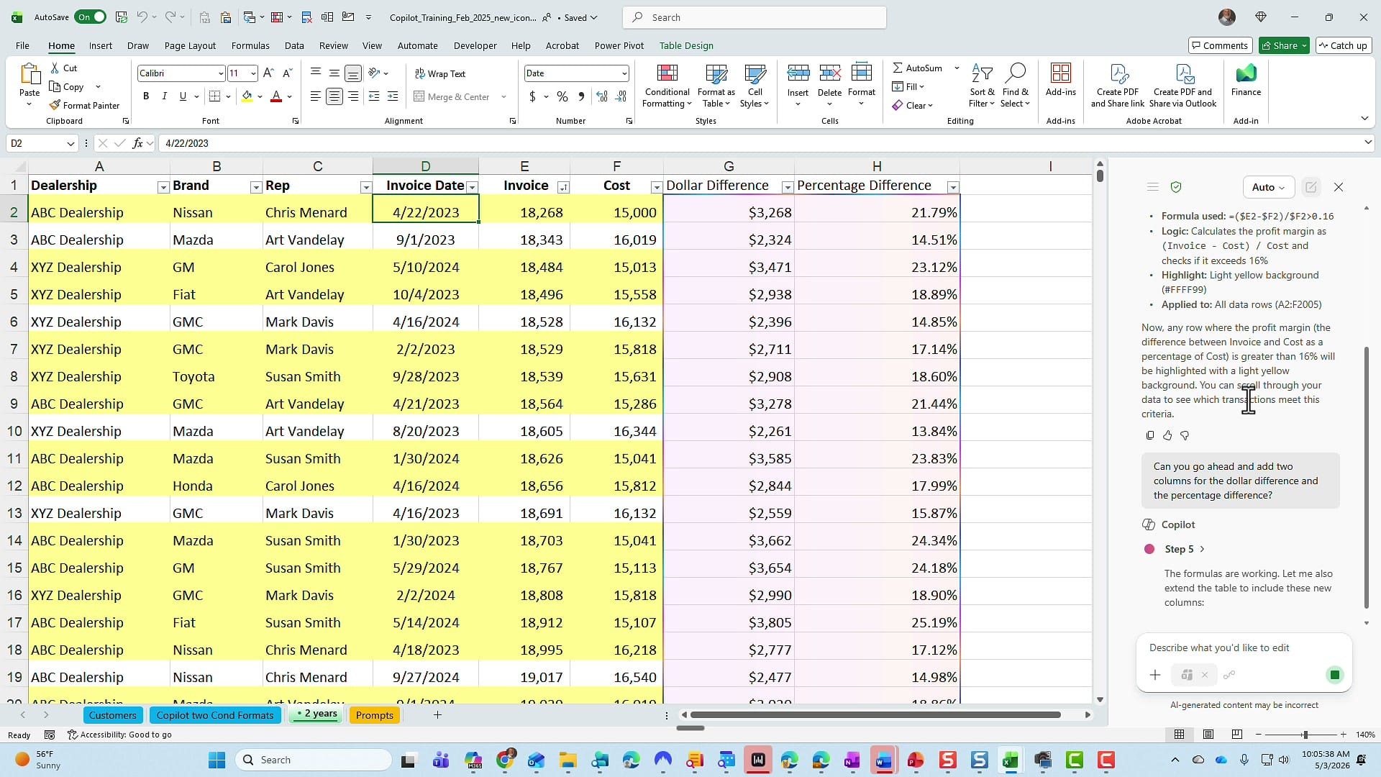Open the Table Design tab
This screenshot has height=777, width=1381.
(686, 45)
